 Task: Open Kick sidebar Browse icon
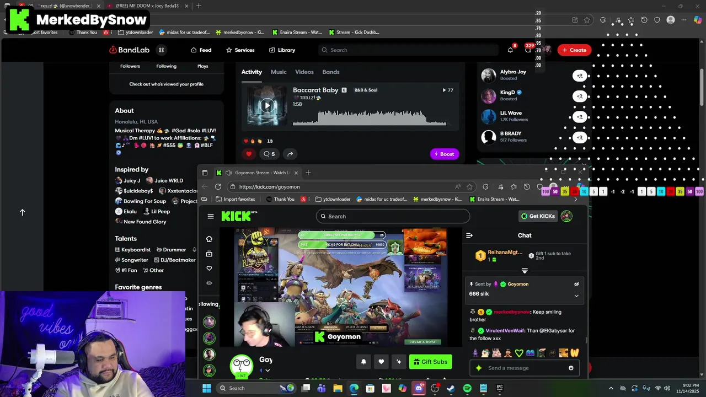coord(209,254)
